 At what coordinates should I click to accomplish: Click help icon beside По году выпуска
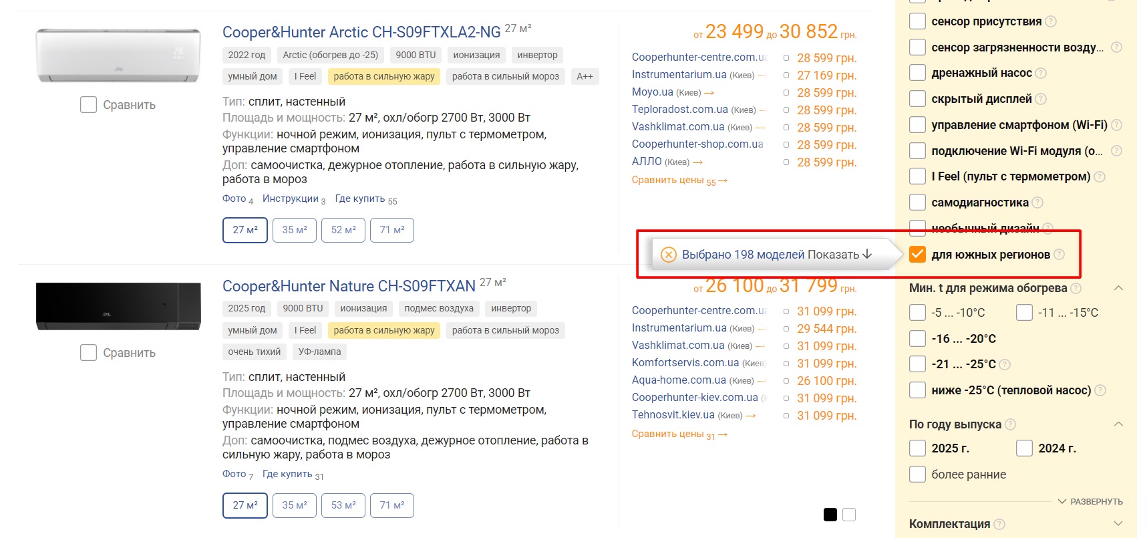coord(1011,424)
